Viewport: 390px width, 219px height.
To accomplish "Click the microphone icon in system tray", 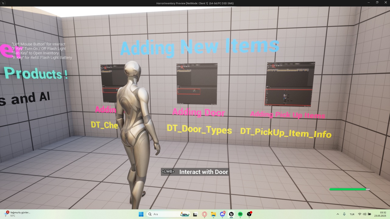I will [x=344, y=214].
